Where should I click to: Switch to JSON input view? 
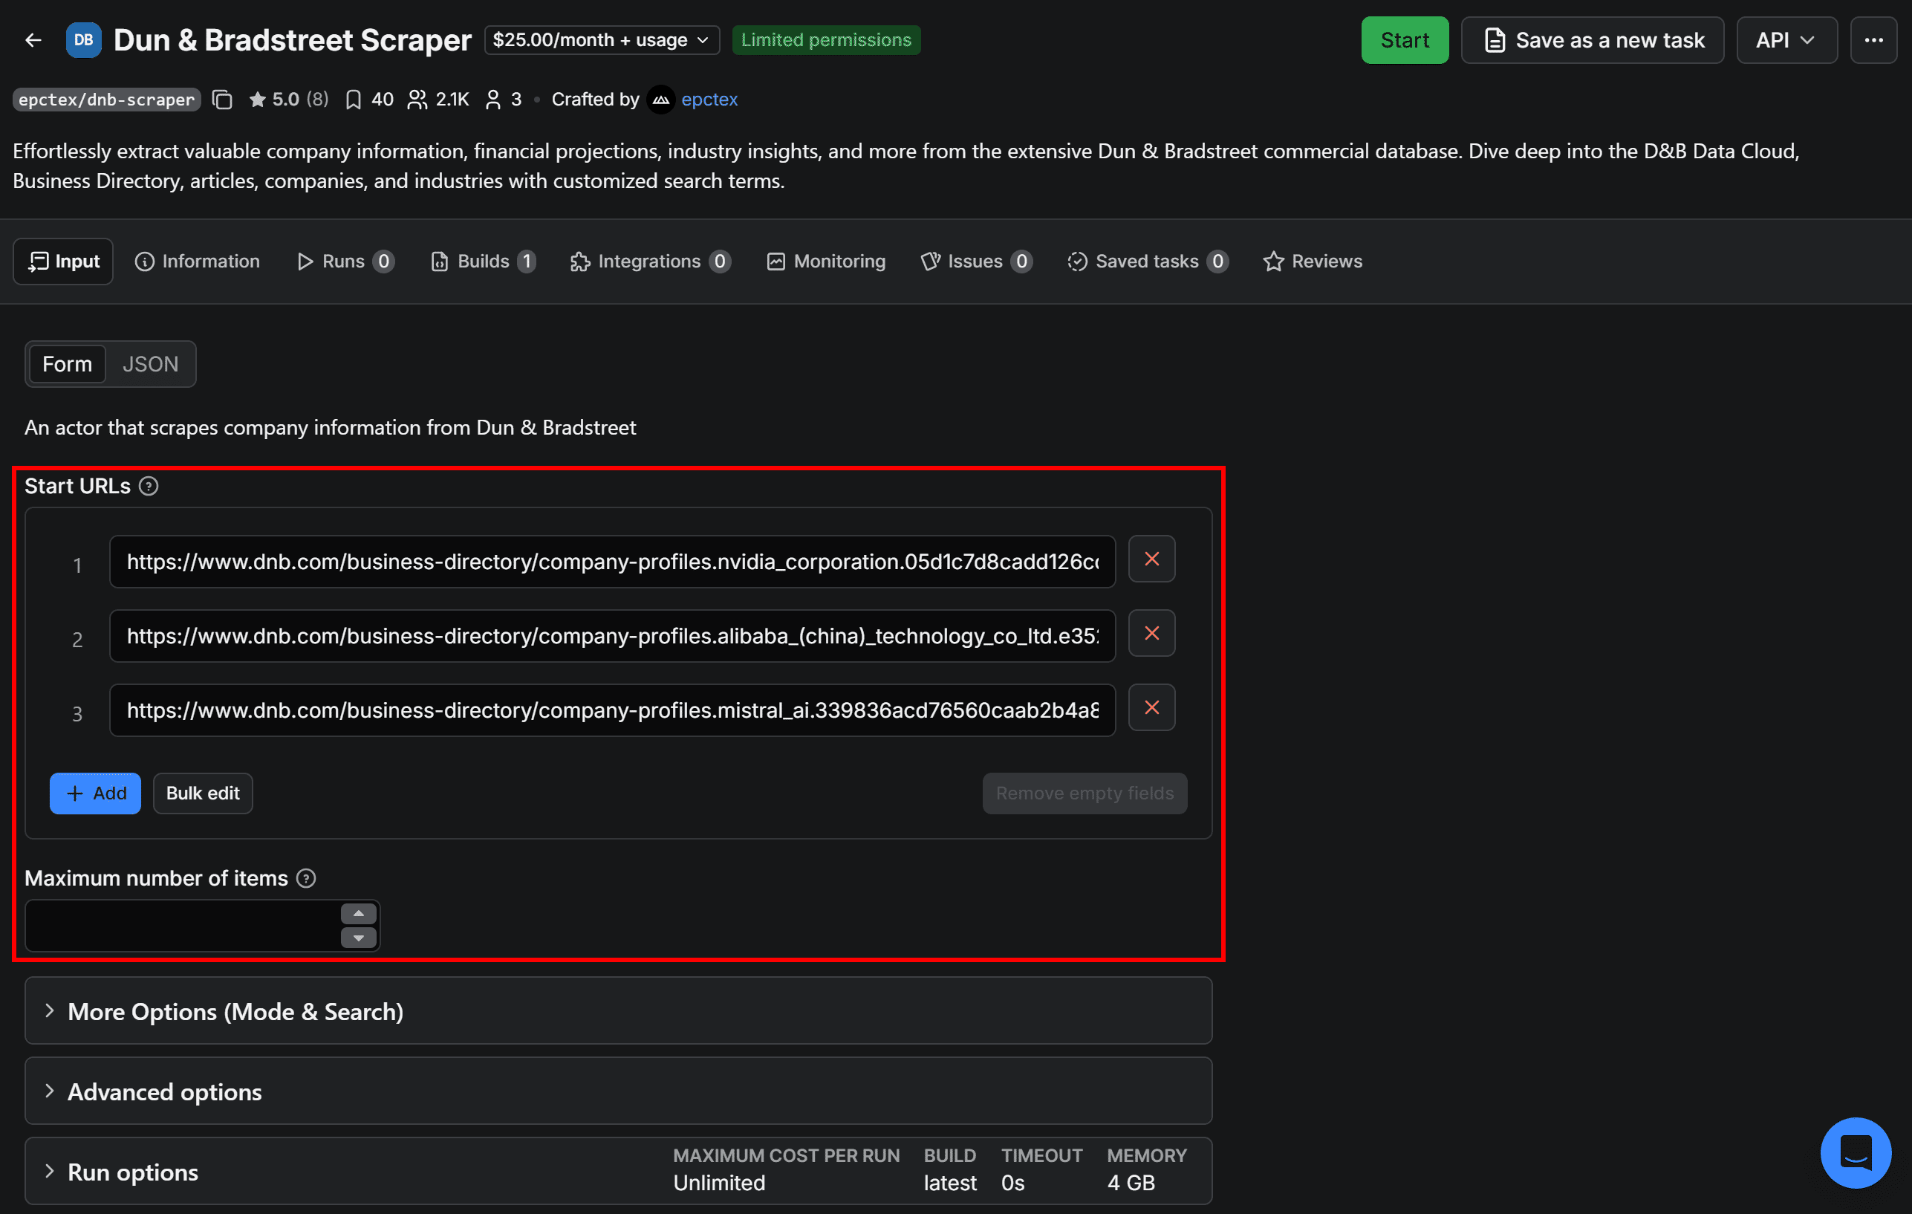(150, 365)
